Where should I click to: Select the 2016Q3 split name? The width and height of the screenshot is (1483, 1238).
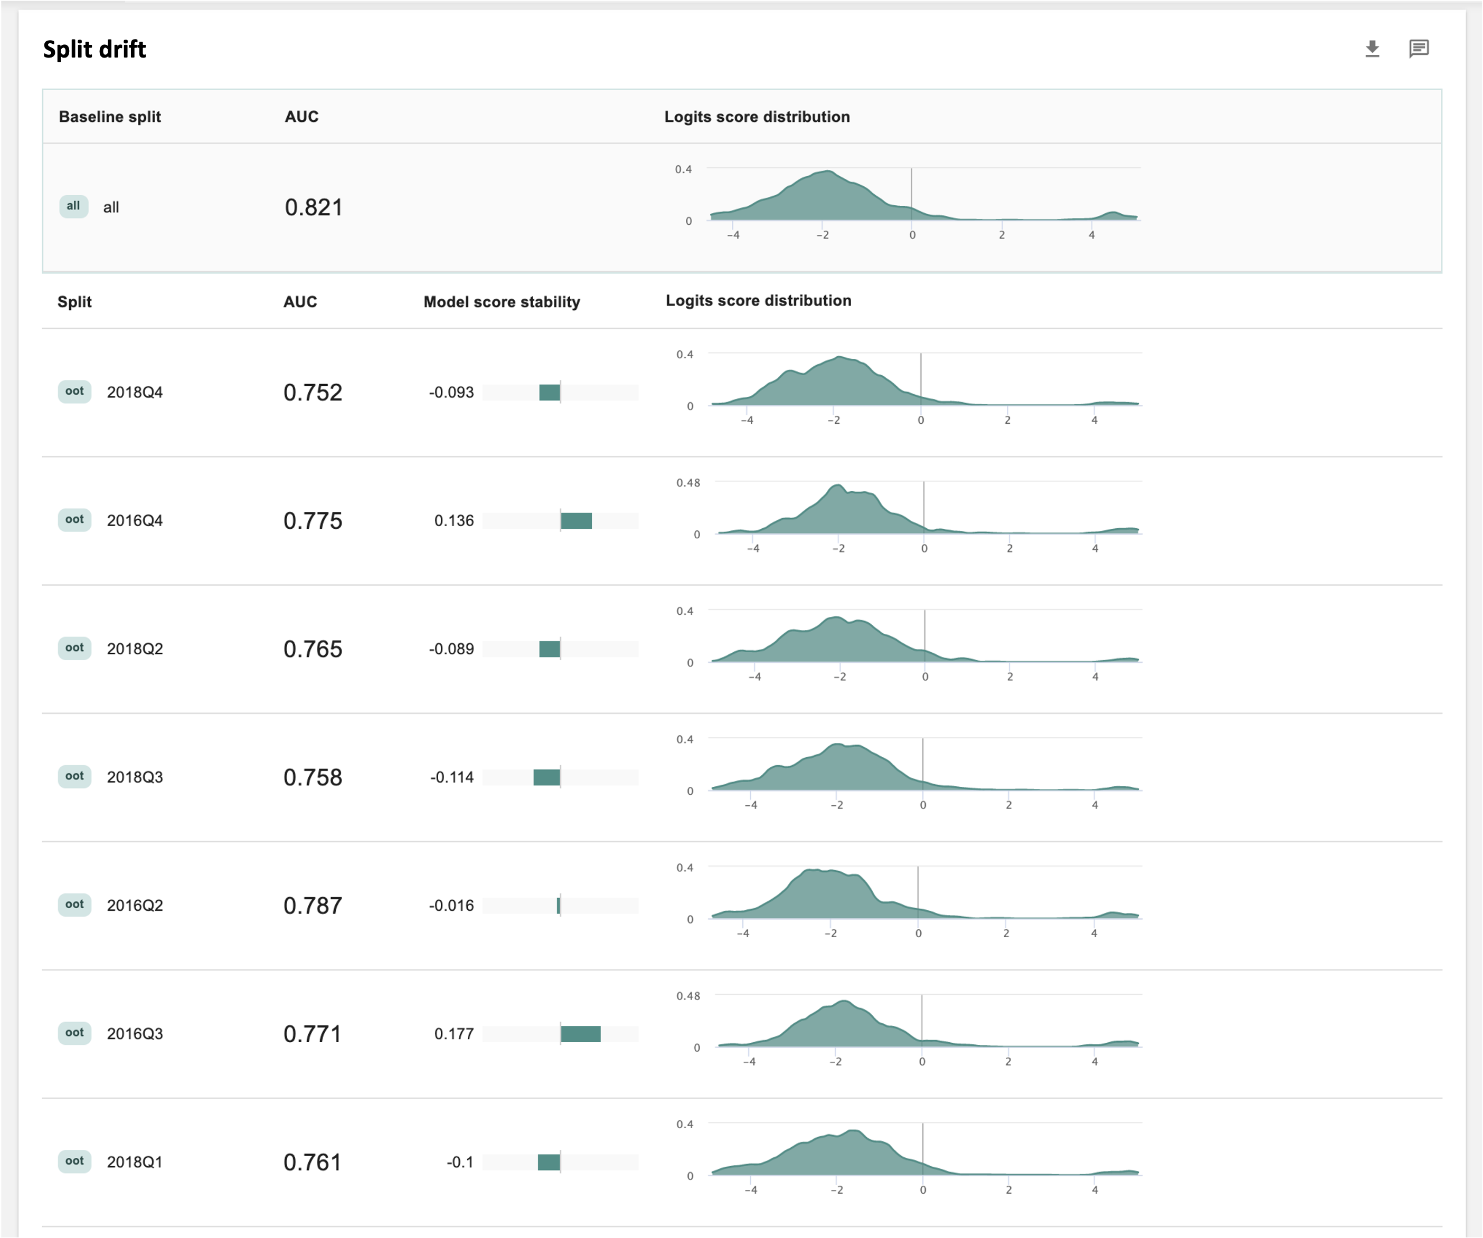(135, 1035)
